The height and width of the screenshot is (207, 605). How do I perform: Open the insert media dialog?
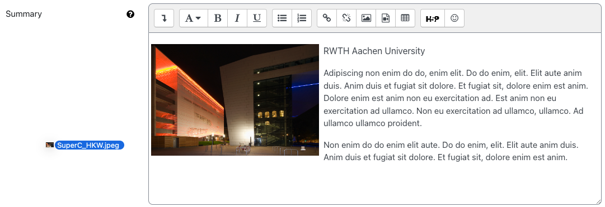(x=386, y=18)
